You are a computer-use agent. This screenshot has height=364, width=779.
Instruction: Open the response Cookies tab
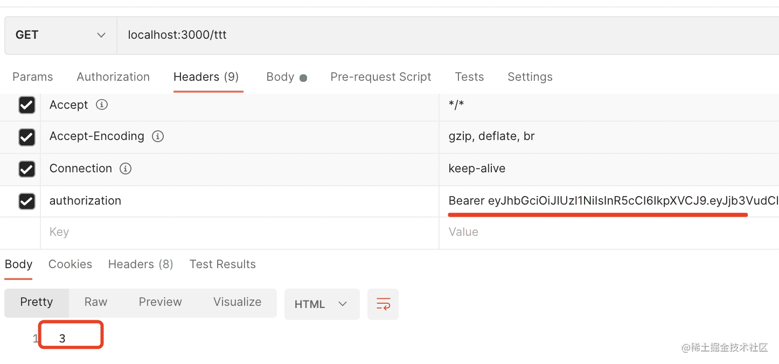70,264
